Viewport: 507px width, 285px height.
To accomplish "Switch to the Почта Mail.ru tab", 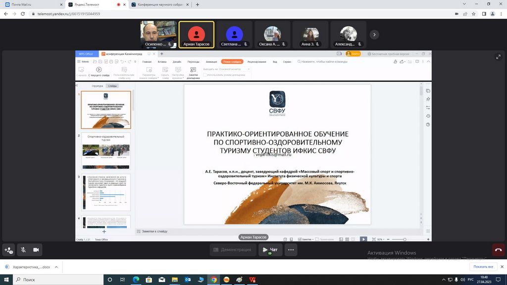I will pyautogui.click(x=30, y=4).
